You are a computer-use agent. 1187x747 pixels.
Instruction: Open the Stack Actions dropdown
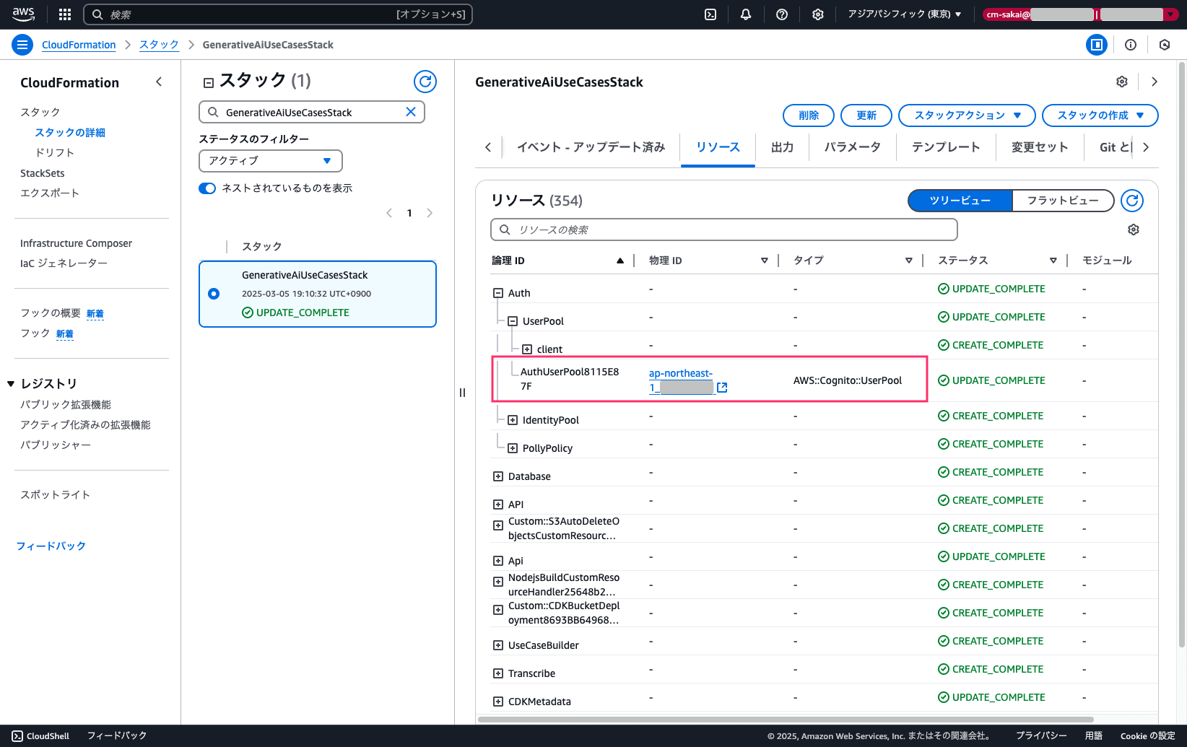click(x=967, y=115)
